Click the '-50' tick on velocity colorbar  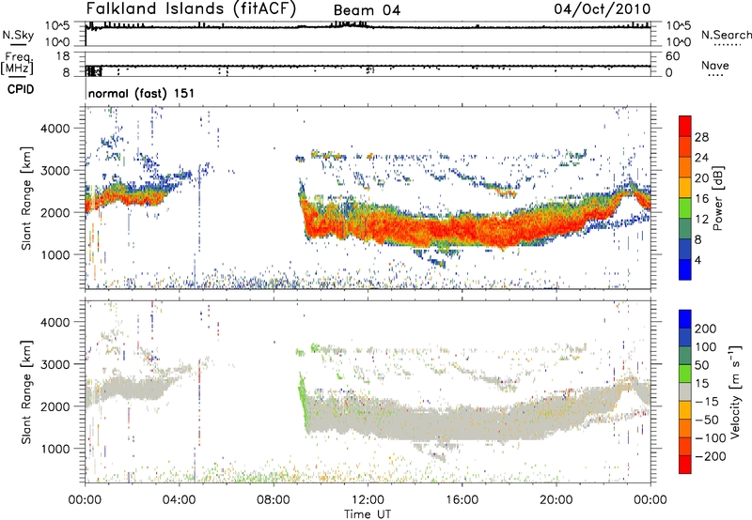pyautogui.click(x=707, y=420)
